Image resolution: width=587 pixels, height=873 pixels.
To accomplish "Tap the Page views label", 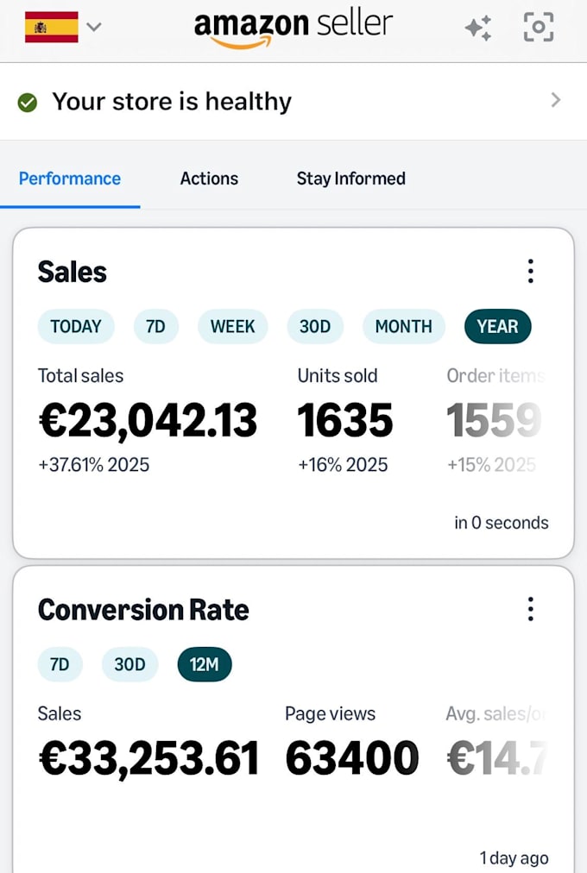I will click(x=331, y=713).
